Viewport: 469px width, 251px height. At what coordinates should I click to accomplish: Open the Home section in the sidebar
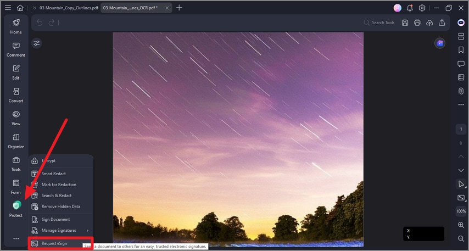[x=16, y=26]
